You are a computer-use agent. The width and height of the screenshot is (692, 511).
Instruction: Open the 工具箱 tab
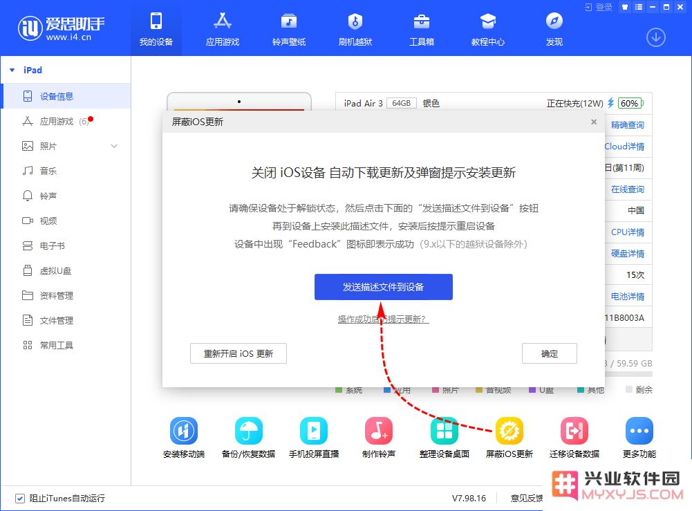[x=422, y=29]
